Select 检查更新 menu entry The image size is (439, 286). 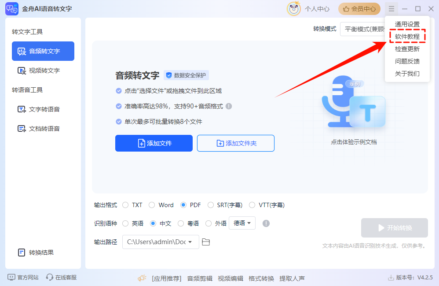tap(407, 49)
